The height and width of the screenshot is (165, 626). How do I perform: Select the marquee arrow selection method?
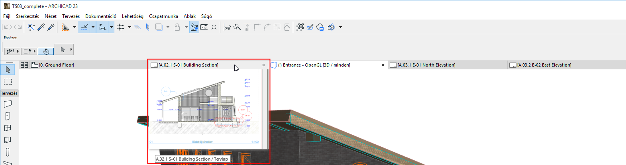coord(27,51)
